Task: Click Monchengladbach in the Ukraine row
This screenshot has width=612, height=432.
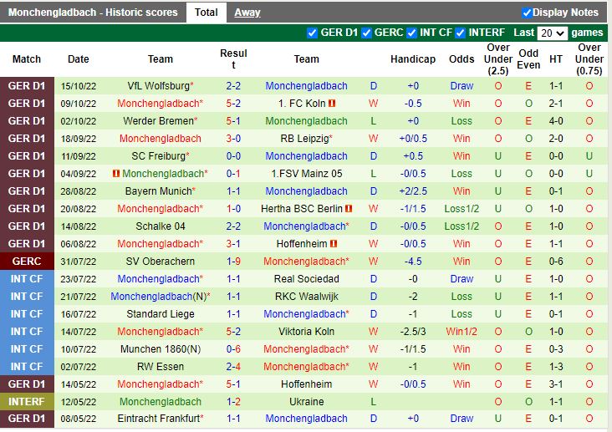Action: [x=160, y=402]
